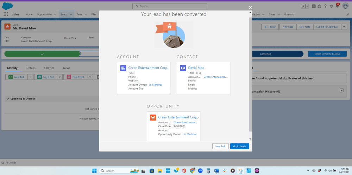This screenshot has width=352, height=175.
Task: Click New Task button in dialog footer
Action: click(x=220, y=146)
